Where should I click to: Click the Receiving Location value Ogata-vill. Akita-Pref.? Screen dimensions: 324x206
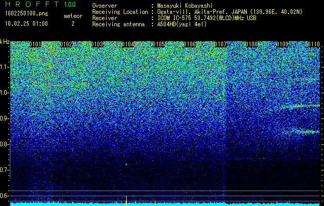pyautogui.click(x=193, y=12)
